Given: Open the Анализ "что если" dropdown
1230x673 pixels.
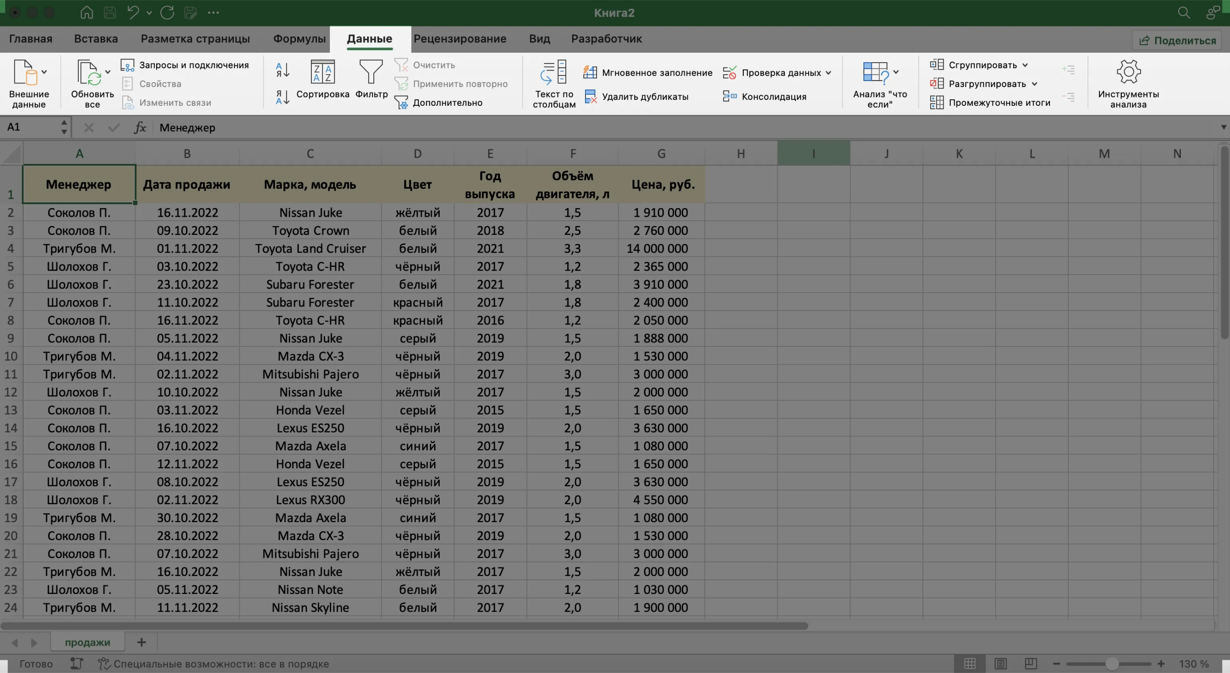Looking at the screenshot, I should click(896, 72).
